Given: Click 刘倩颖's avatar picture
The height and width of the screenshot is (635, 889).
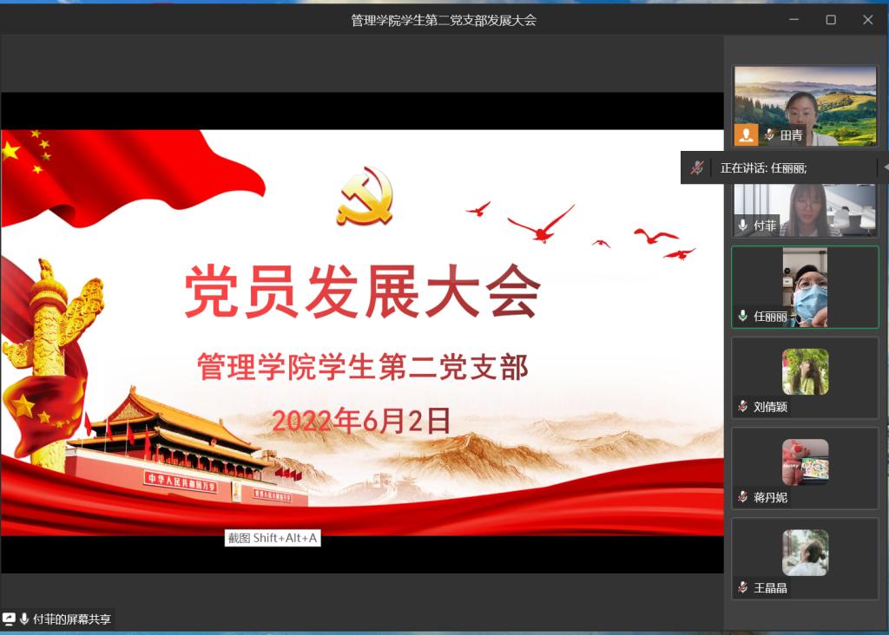Looking at the screenshot, I should point(805,371).
